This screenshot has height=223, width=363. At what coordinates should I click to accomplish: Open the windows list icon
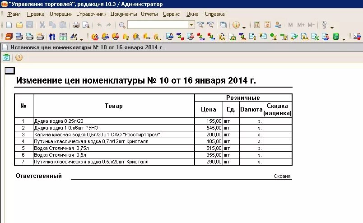coord(223,25)
